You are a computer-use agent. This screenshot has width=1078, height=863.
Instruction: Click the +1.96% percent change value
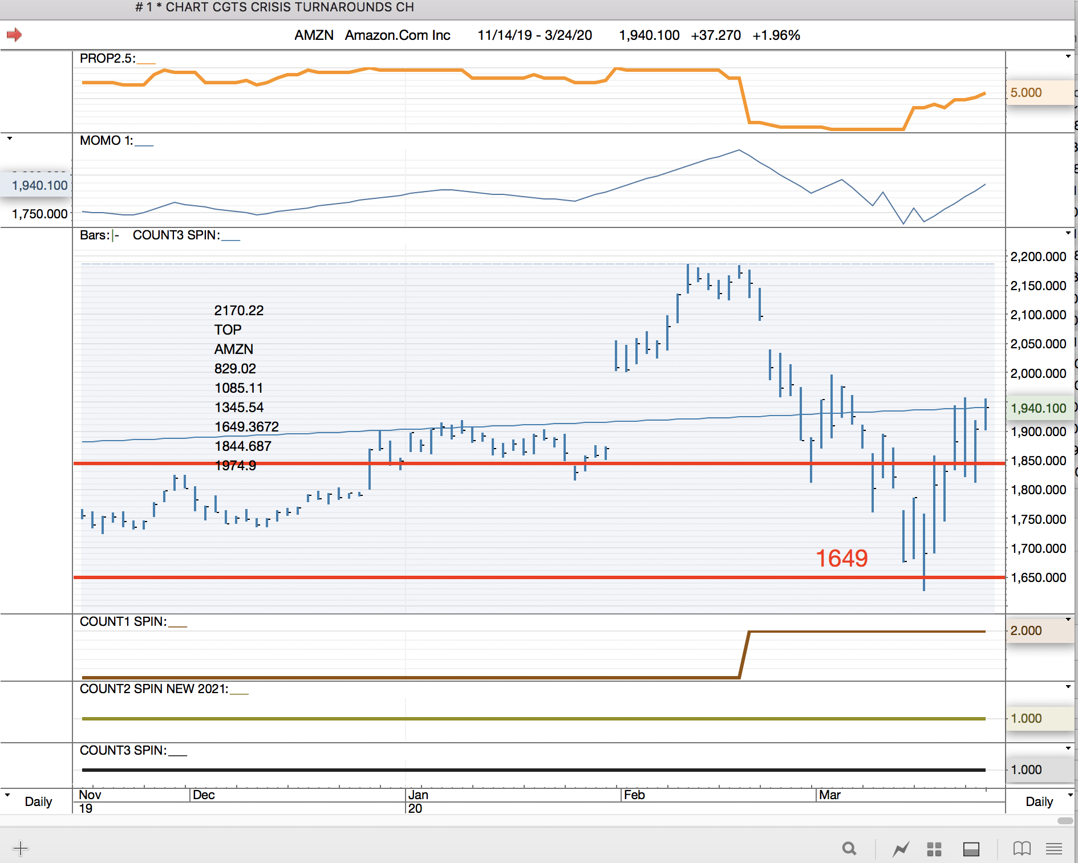tap(776, 35)
